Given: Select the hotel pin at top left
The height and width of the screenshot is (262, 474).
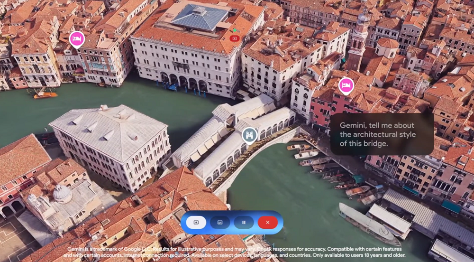Looking at the screenshot, I should [x=76, y=39].
